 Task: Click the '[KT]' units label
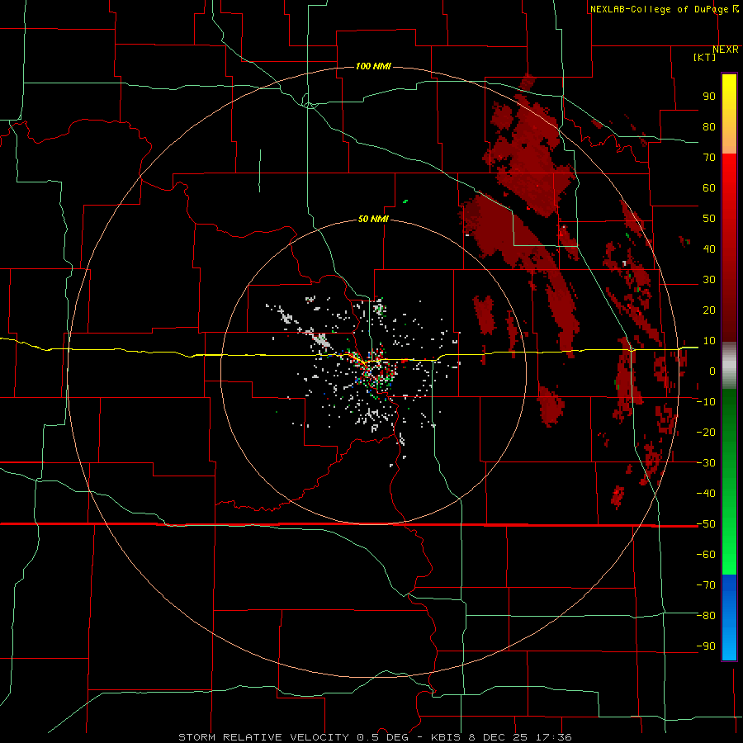pos(705,57)
